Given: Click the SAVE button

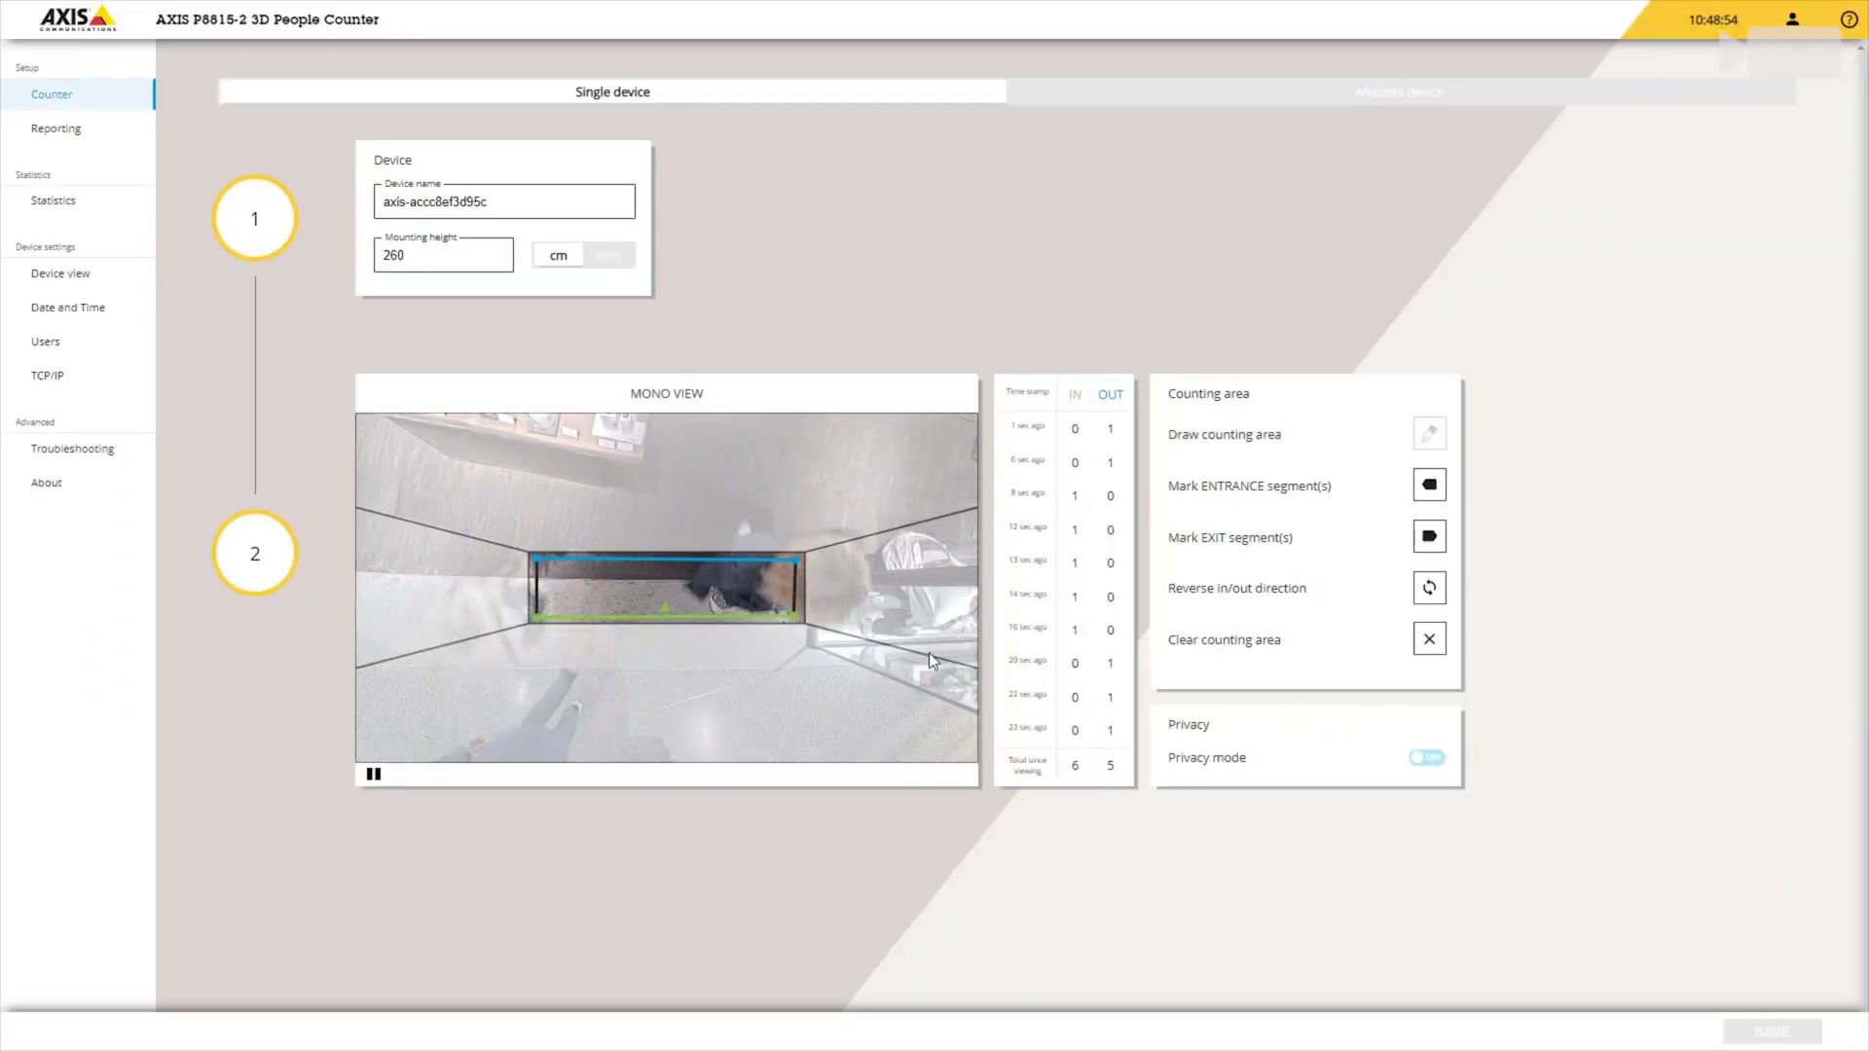Looking at the screenshot, I should (x=1771, y=1032).
